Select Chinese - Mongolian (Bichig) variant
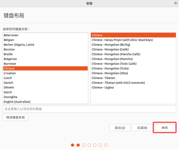 (133, 45)
